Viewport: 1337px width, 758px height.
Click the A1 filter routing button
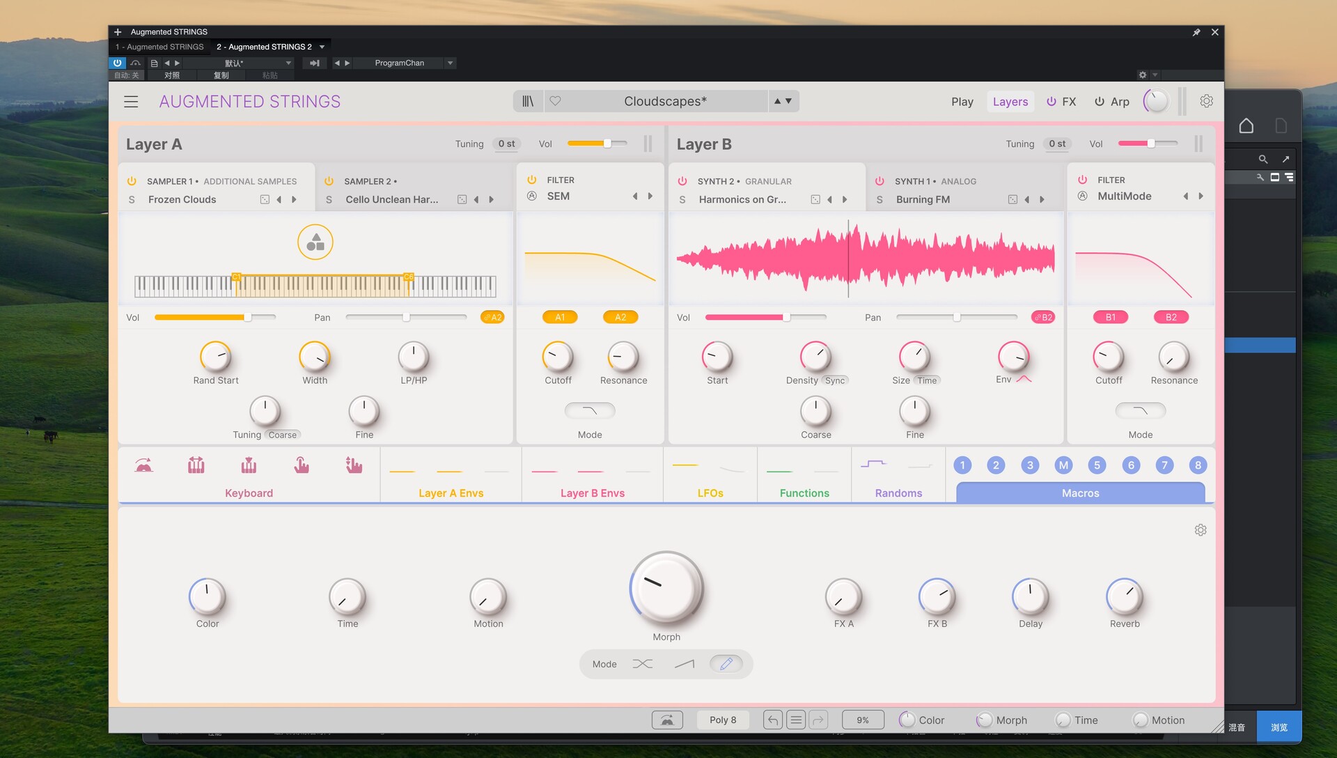coord(560,317)
